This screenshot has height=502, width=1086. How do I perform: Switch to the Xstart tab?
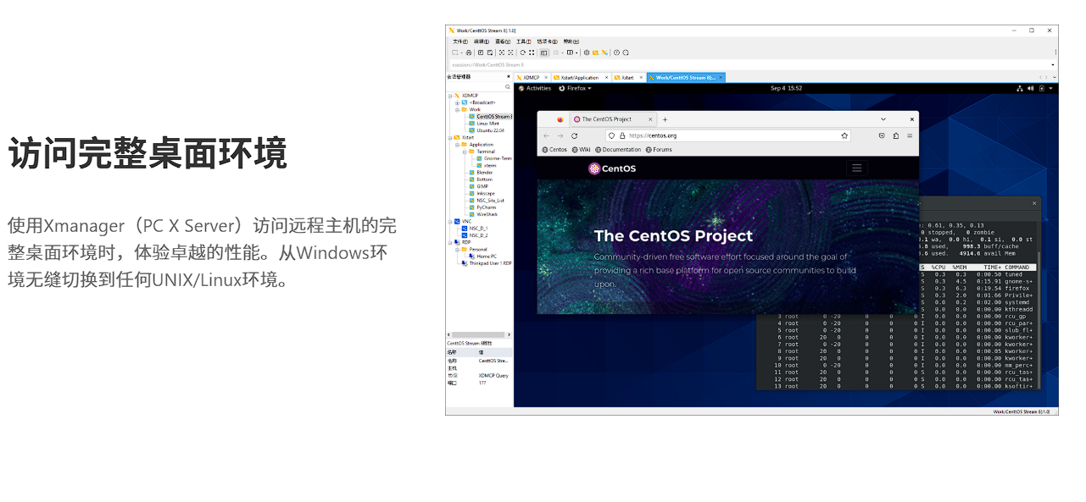(x=627, y=77)
